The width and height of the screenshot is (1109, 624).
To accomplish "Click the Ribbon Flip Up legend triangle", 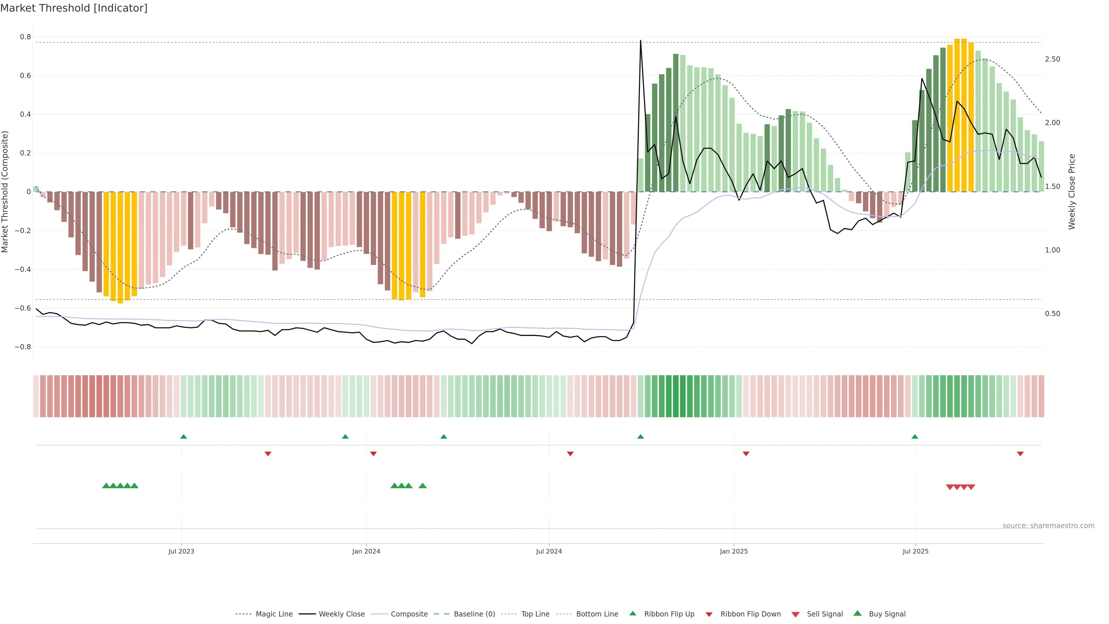I will point(632,614).
